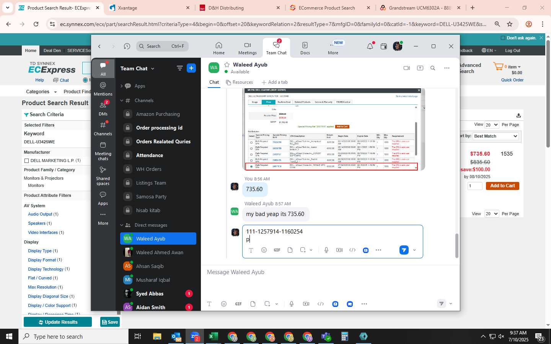The image size is (551, 344).
Task: Click chat vertical scrollbar
Action: (456, 245)
